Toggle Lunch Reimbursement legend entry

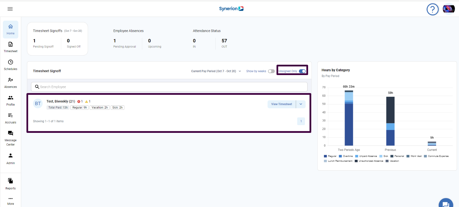click(338, 161)
